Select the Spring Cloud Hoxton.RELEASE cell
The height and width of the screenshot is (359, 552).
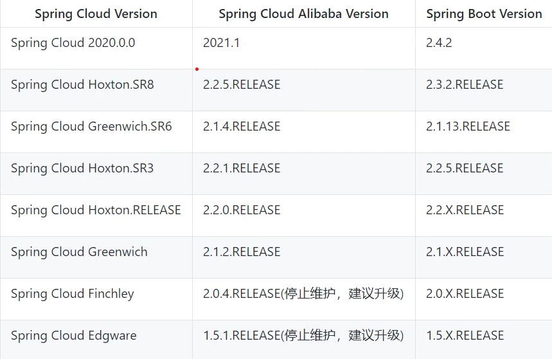tap(96, 216)
